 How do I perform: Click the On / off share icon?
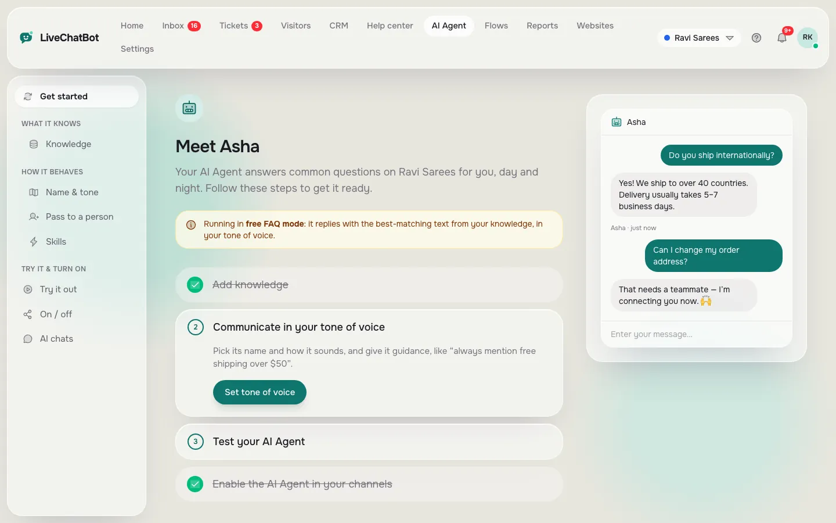point(27,314)
